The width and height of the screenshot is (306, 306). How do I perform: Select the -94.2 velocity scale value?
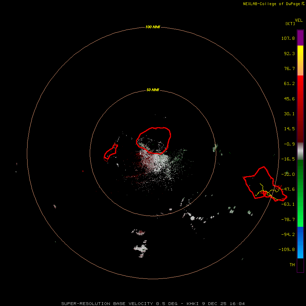pyautogui.click(x=288, y=234)
